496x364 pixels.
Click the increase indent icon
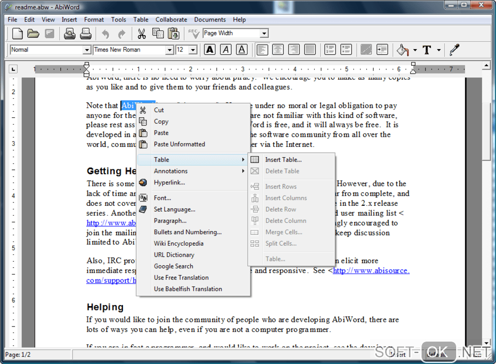coord(382,50)
